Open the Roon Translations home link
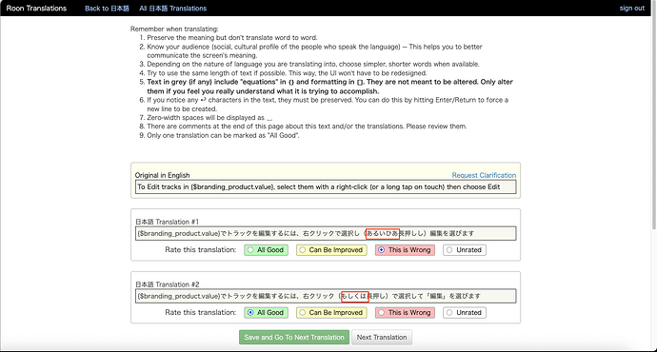Screen dimensions: 657x352 coord(36,8)
